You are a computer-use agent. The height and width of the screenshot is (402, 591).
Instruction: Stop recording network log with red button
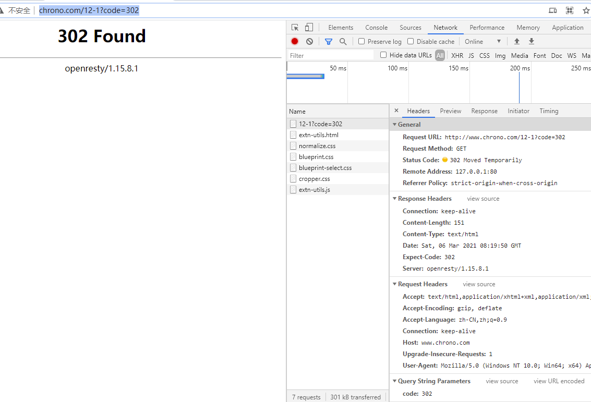click(x=295, y=42)
